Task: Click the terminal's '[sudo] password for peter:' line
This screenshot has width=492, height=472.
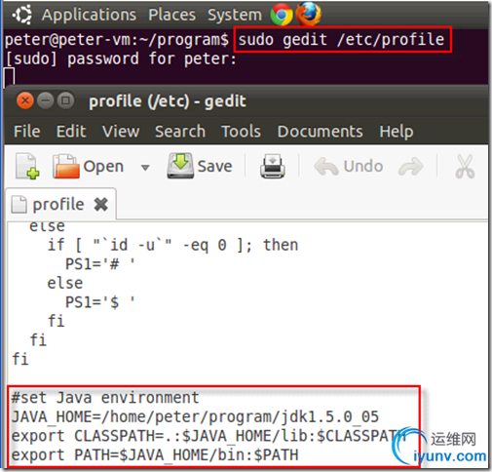Action: (121, 59)
